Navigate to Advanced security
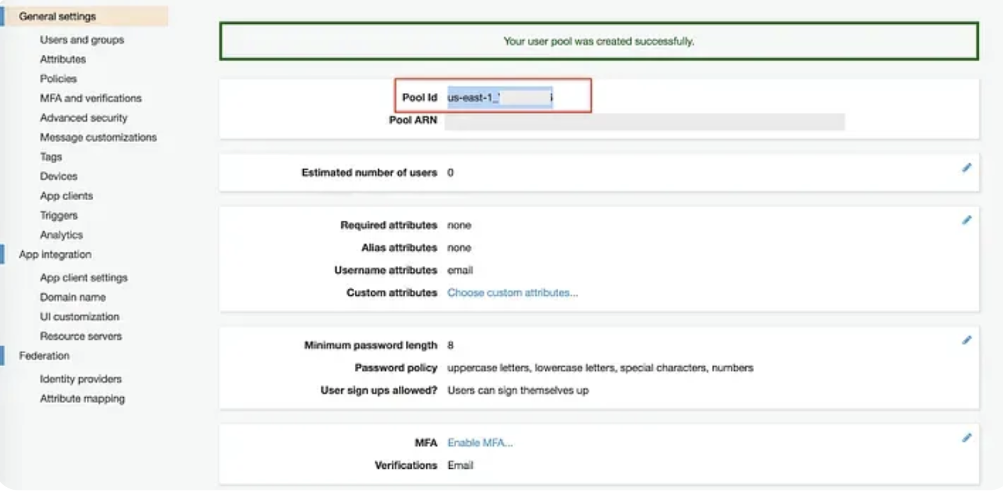This screenshot has width=1003, height=491. pos(84,118)
